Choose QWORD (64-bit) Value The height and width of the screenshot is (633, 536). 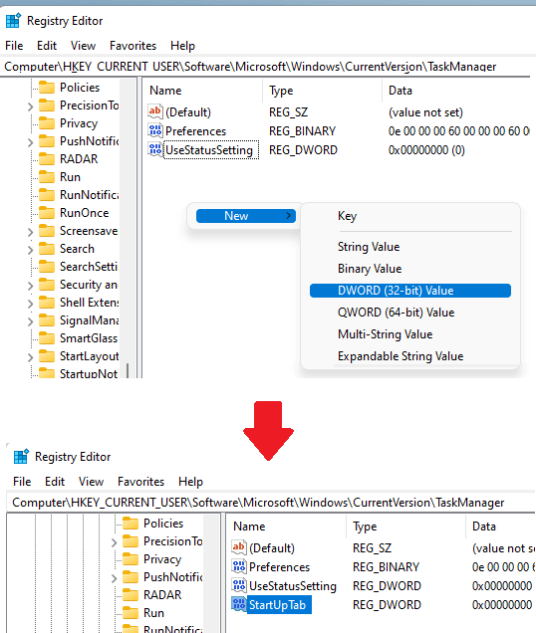pos(397,313)
